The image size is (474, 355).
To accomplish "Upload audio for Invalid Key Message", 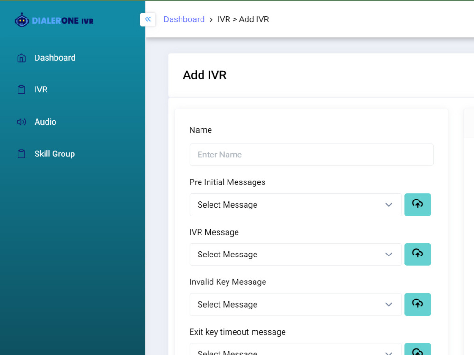I will coord(418,304).
